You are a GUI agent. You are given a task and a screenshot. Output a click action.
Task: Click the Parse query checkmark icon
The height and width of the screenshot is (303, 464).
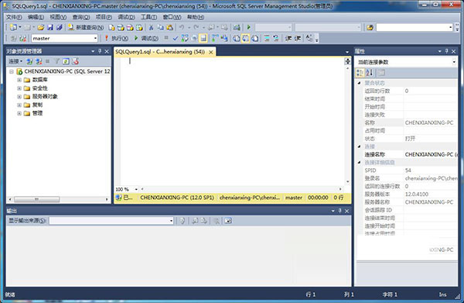point(176,38)
